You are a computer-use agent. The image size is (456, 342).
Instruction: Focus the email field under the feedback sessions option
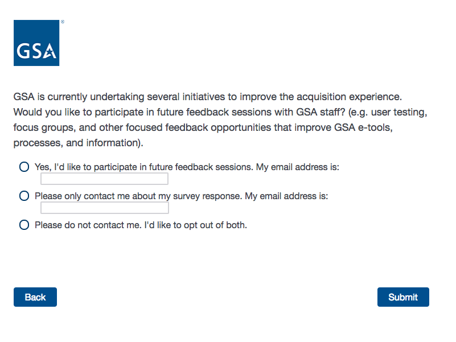coord(105,179)
